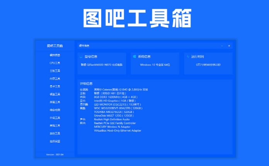
Task: Click VirtualBox Host-Only Ethernet Adapter row
Action: pos(117,131)
